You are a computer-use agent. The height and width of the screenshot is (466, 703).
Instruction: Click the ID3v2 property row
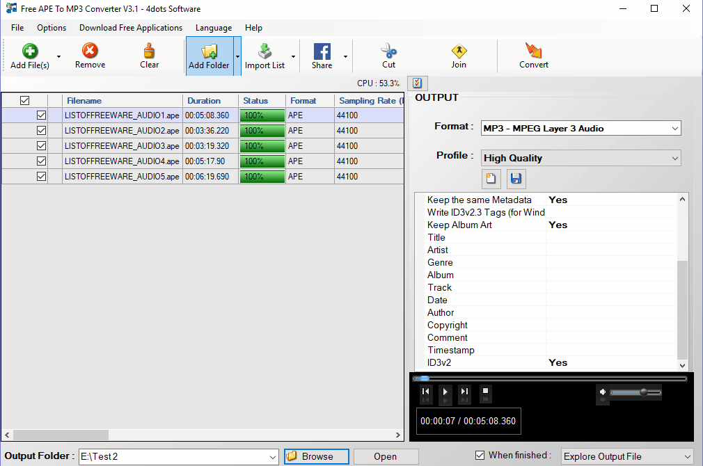[x=551, y=362]
